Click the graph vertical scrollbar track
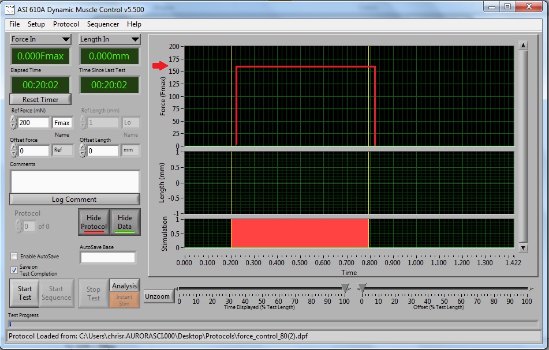 pos(523,146)
